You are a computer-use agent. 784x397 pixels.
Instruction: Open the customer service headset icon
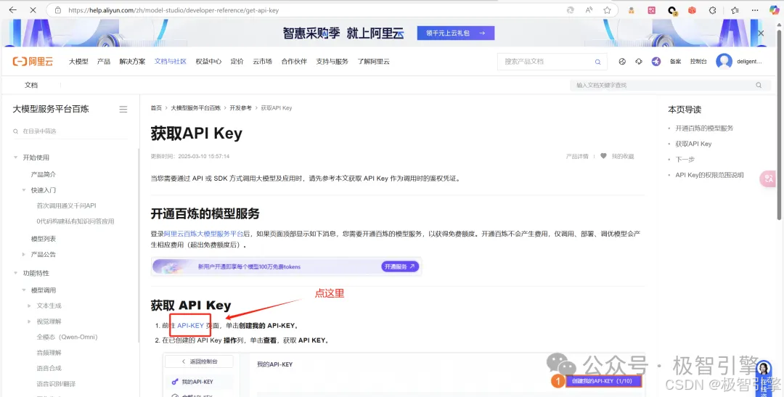(639, 62)
